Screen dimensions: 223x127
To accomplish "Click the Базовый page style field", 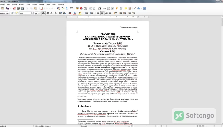I will tap(84, 126).
